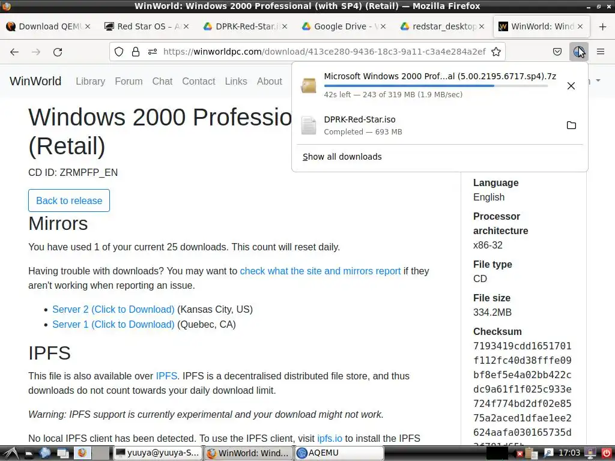This screenshot has width=615, height=461.
Task: Open the Forum nav item
Action: coord(129,81)
